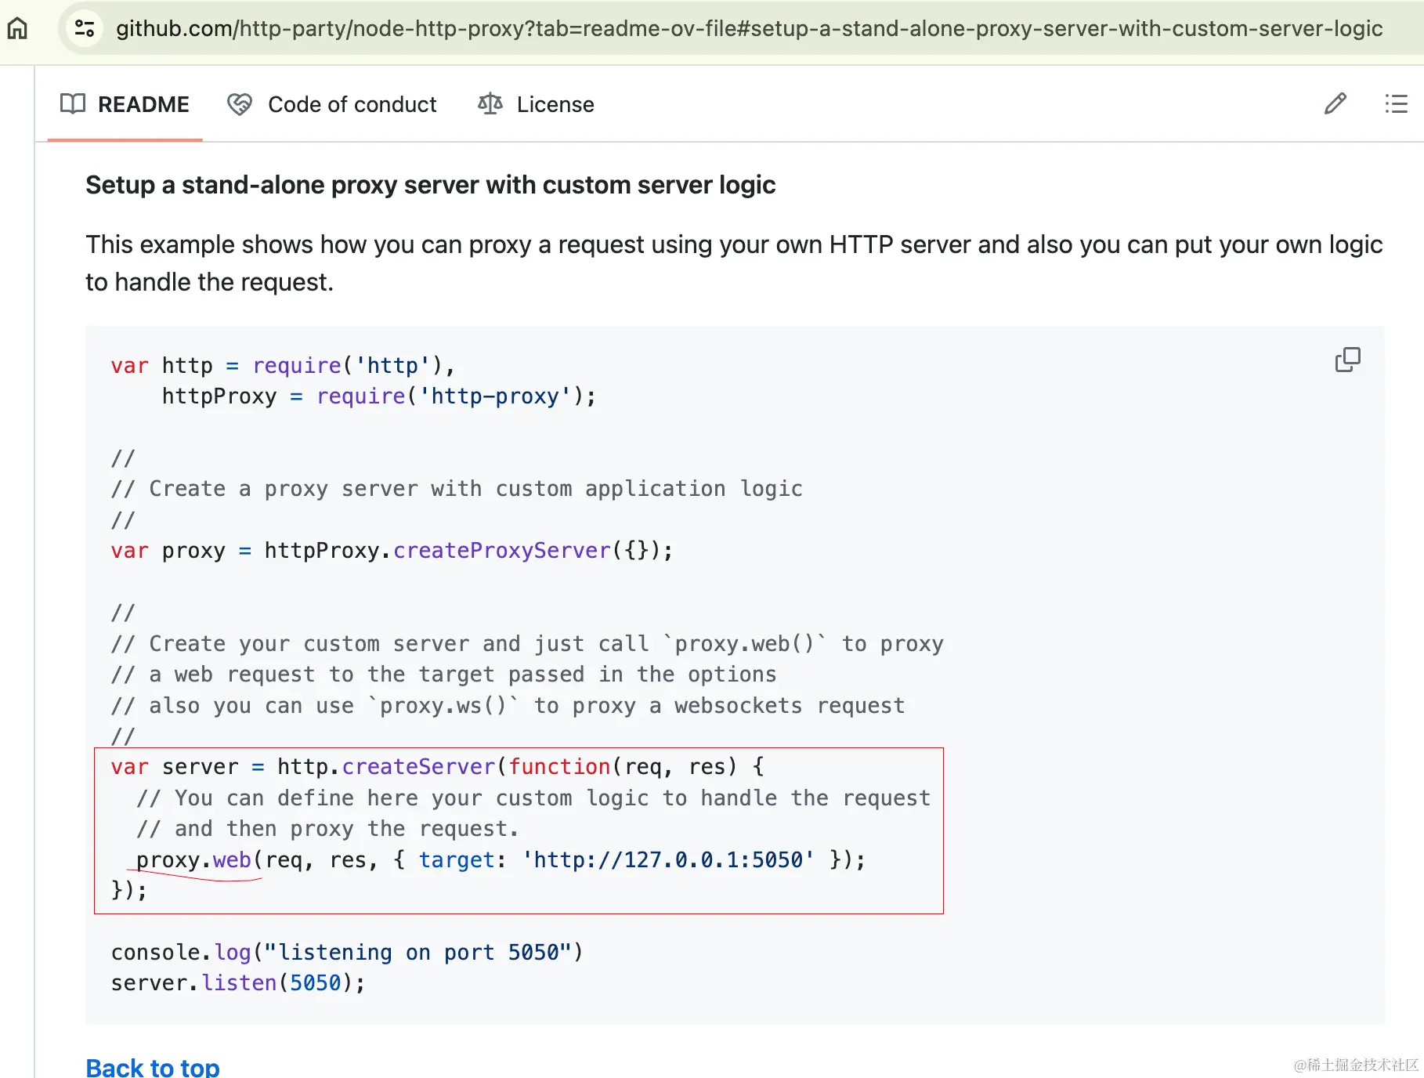Open site settings icon in address bar
The image size is (1424, 1078).
coord(84,29)
